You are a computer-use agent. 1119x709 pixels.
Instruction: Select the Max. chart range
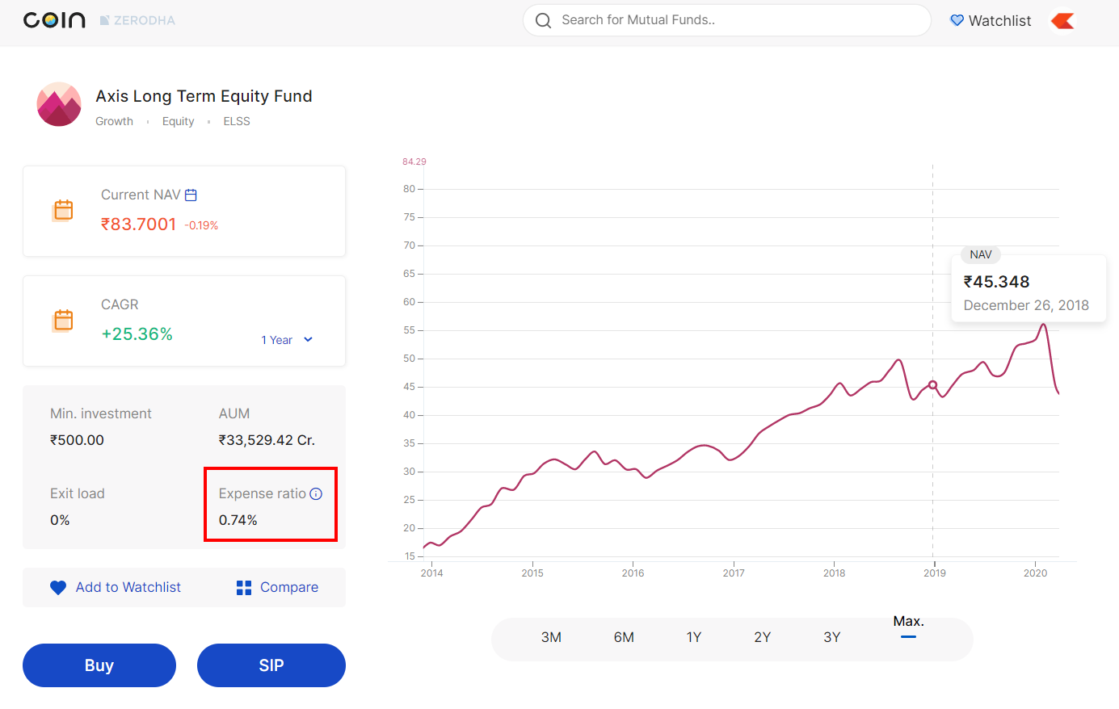[908, 622]
